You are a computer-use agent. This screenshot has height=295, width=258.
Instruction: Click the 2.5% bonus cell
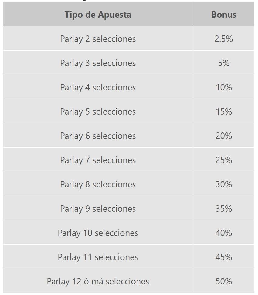coord(223,39)
